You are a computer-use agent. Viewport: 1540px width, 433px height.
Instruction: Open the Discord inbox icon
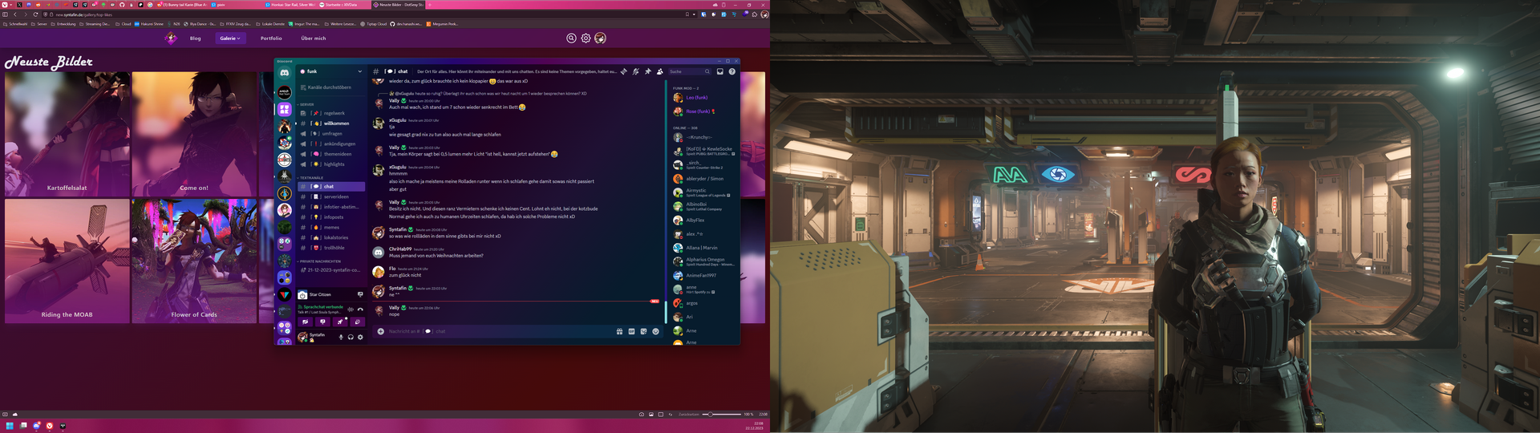click(x=719, y=71)
